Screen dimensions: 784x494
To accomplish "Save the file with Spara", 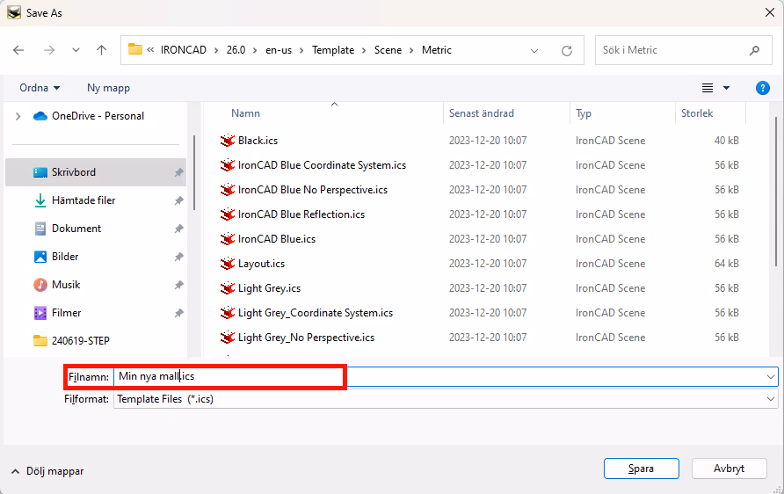I will [x=641, y=469].
